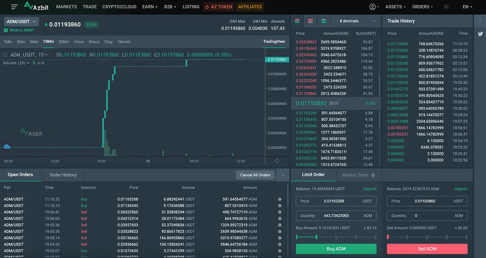Click the red sell amount slider handle

[x=388, y=237]
